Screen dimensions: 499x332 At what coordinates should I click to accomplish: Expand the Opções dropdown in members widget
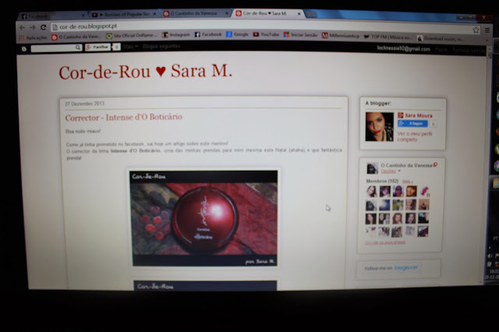pos(391,171)
